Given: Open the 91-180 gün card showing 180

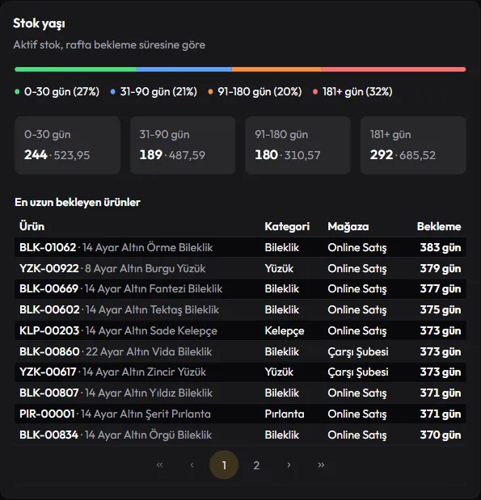Looking at the screenshot, I should click(x=297, y=145).
